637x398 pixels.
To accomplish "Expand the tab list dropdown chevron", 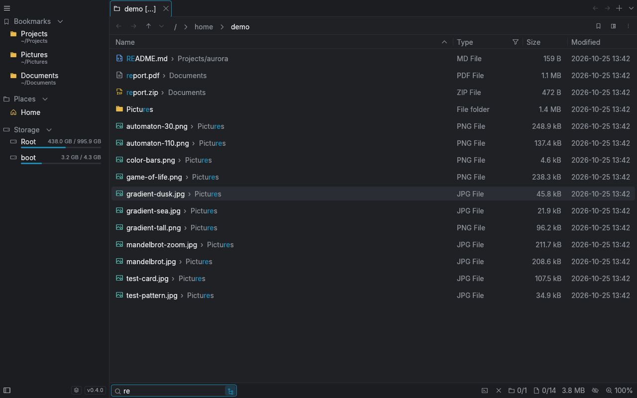I will (631, 8).
